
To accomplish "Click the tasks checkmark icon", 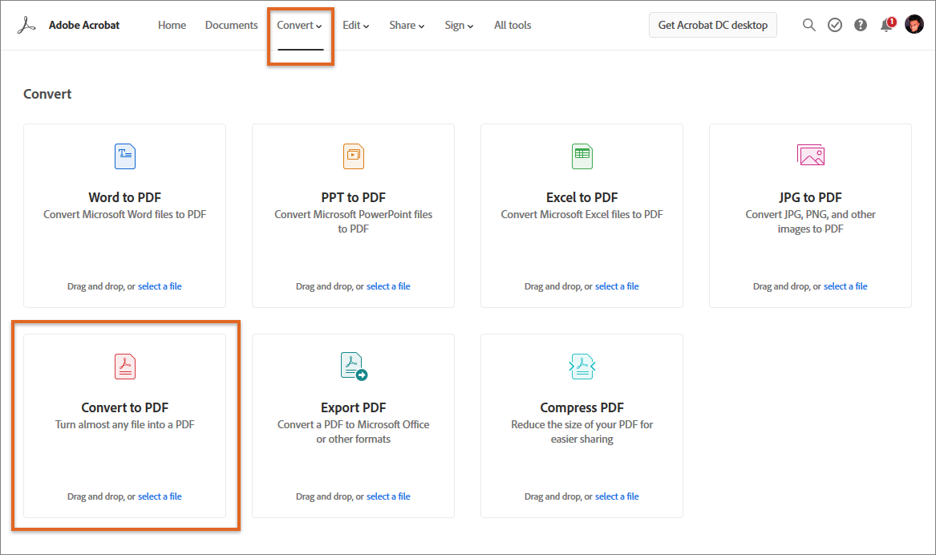I will (835, 25).
